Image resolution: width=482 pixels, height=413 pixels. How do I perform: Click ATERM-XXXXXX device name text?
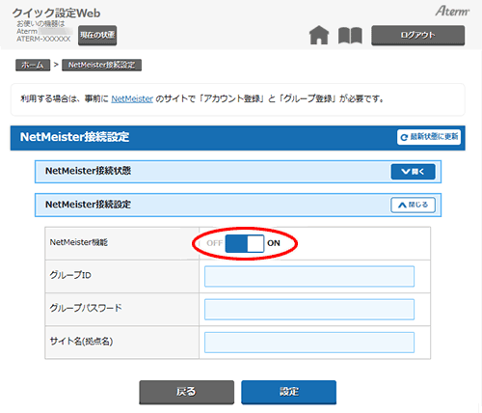43,39
